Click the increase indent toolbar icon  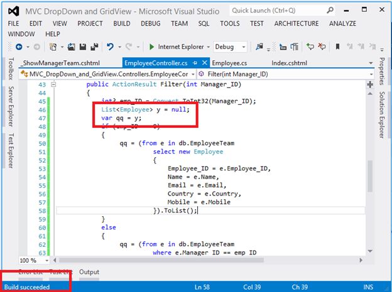click(295, 47)
